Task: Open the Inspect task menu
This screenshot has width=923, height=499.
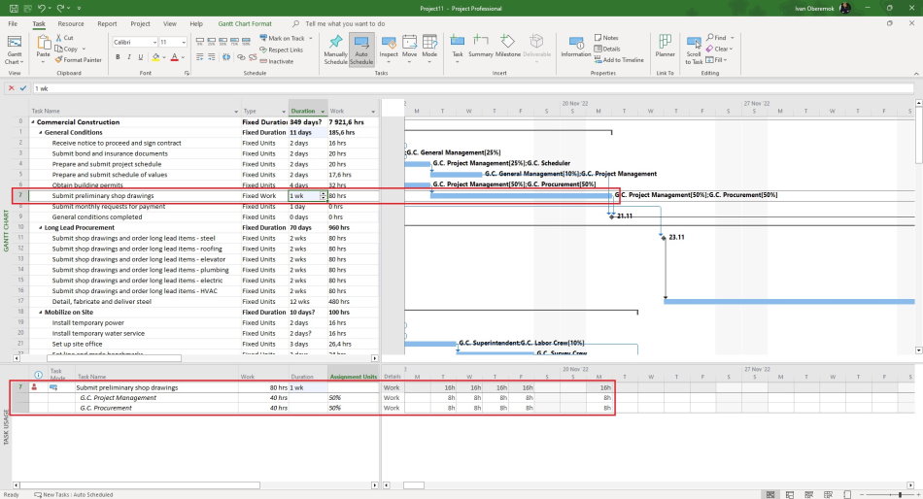Action: (x=389, y=50)
